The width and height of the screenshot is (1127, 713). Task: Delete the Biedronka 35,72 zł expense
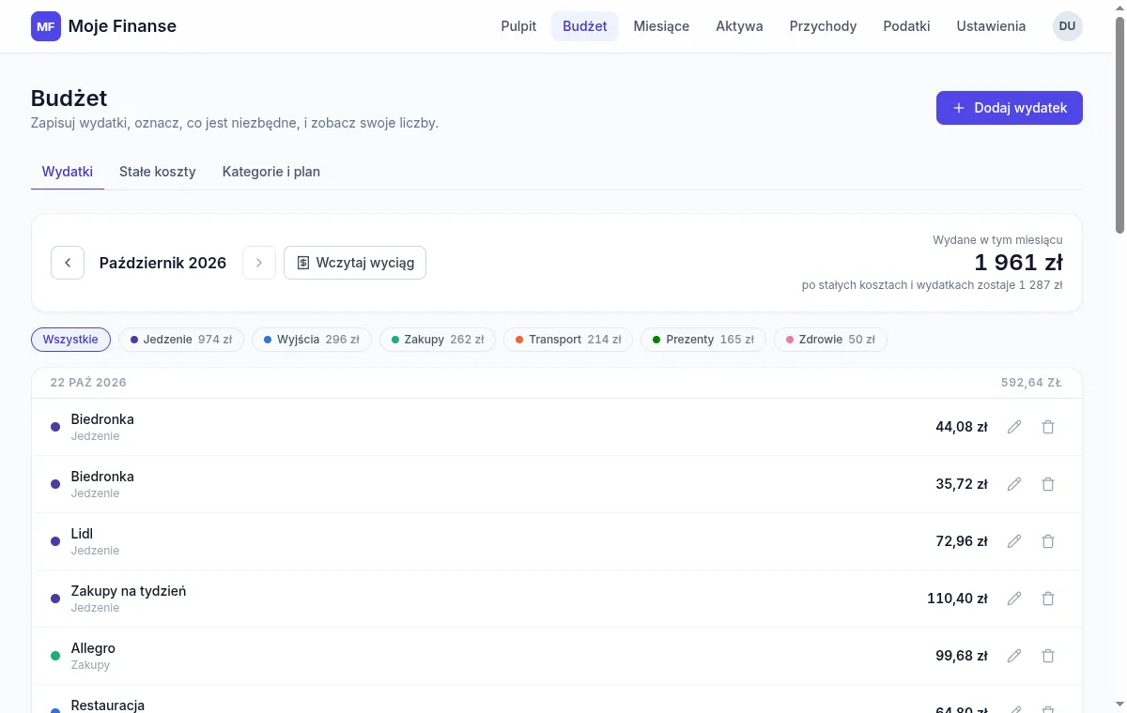1048,484
